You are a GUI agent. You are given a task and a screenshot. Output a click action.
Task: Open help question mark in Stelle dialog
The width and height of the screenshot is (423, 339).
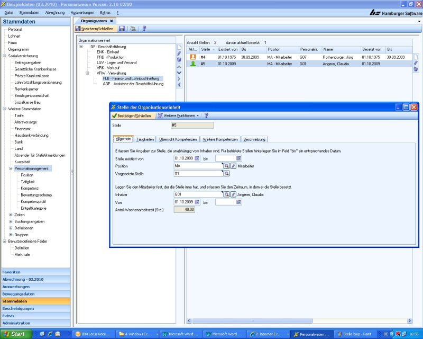tap(206, 115)
